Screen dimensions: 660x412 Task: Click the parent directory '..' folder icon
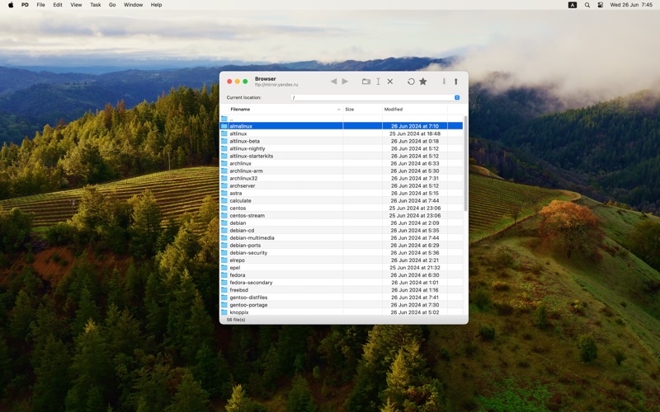pos(224,119)
